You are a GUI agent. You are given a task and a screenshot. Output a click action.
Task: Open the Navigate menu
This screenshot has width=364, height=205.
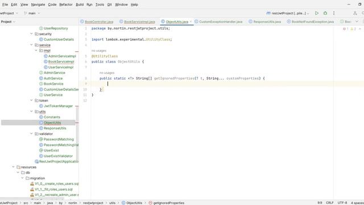[38, 5]
